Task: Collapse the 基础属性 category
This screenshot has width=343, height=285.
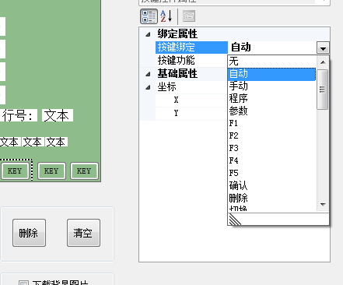Action: click(148, 74)
